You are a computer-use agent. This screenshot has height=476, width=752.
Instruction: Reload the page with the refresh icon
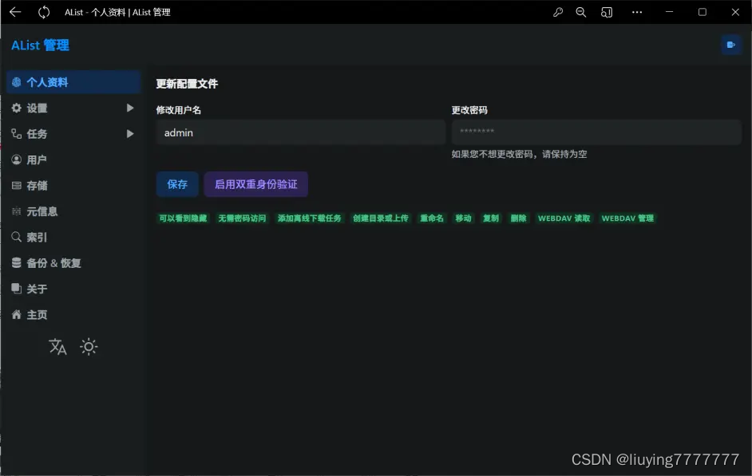coord(44,12)
